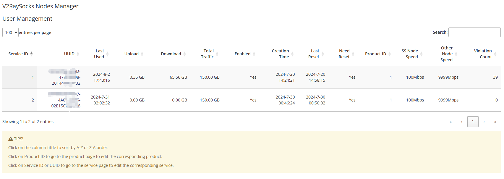
Task: Click sort arrows next to UUID column
Action: 78,54
